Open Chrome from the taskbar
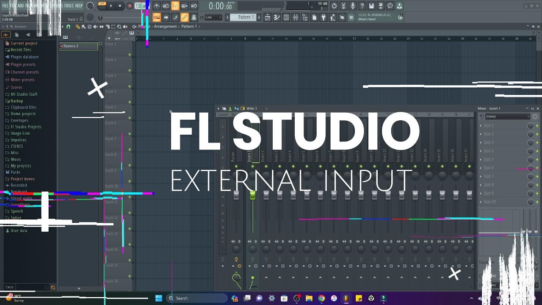 coord(321,298)
